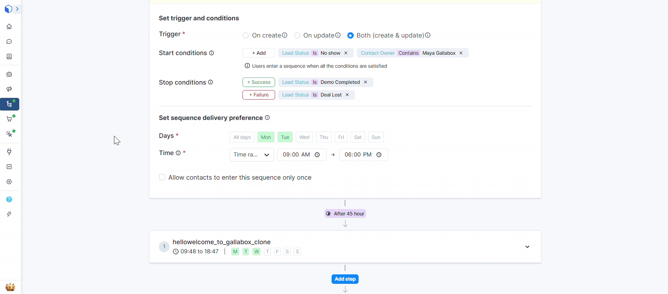668x294 pixels.
Task: Open the Home icon in sidebar
Action: coord(9,27)
